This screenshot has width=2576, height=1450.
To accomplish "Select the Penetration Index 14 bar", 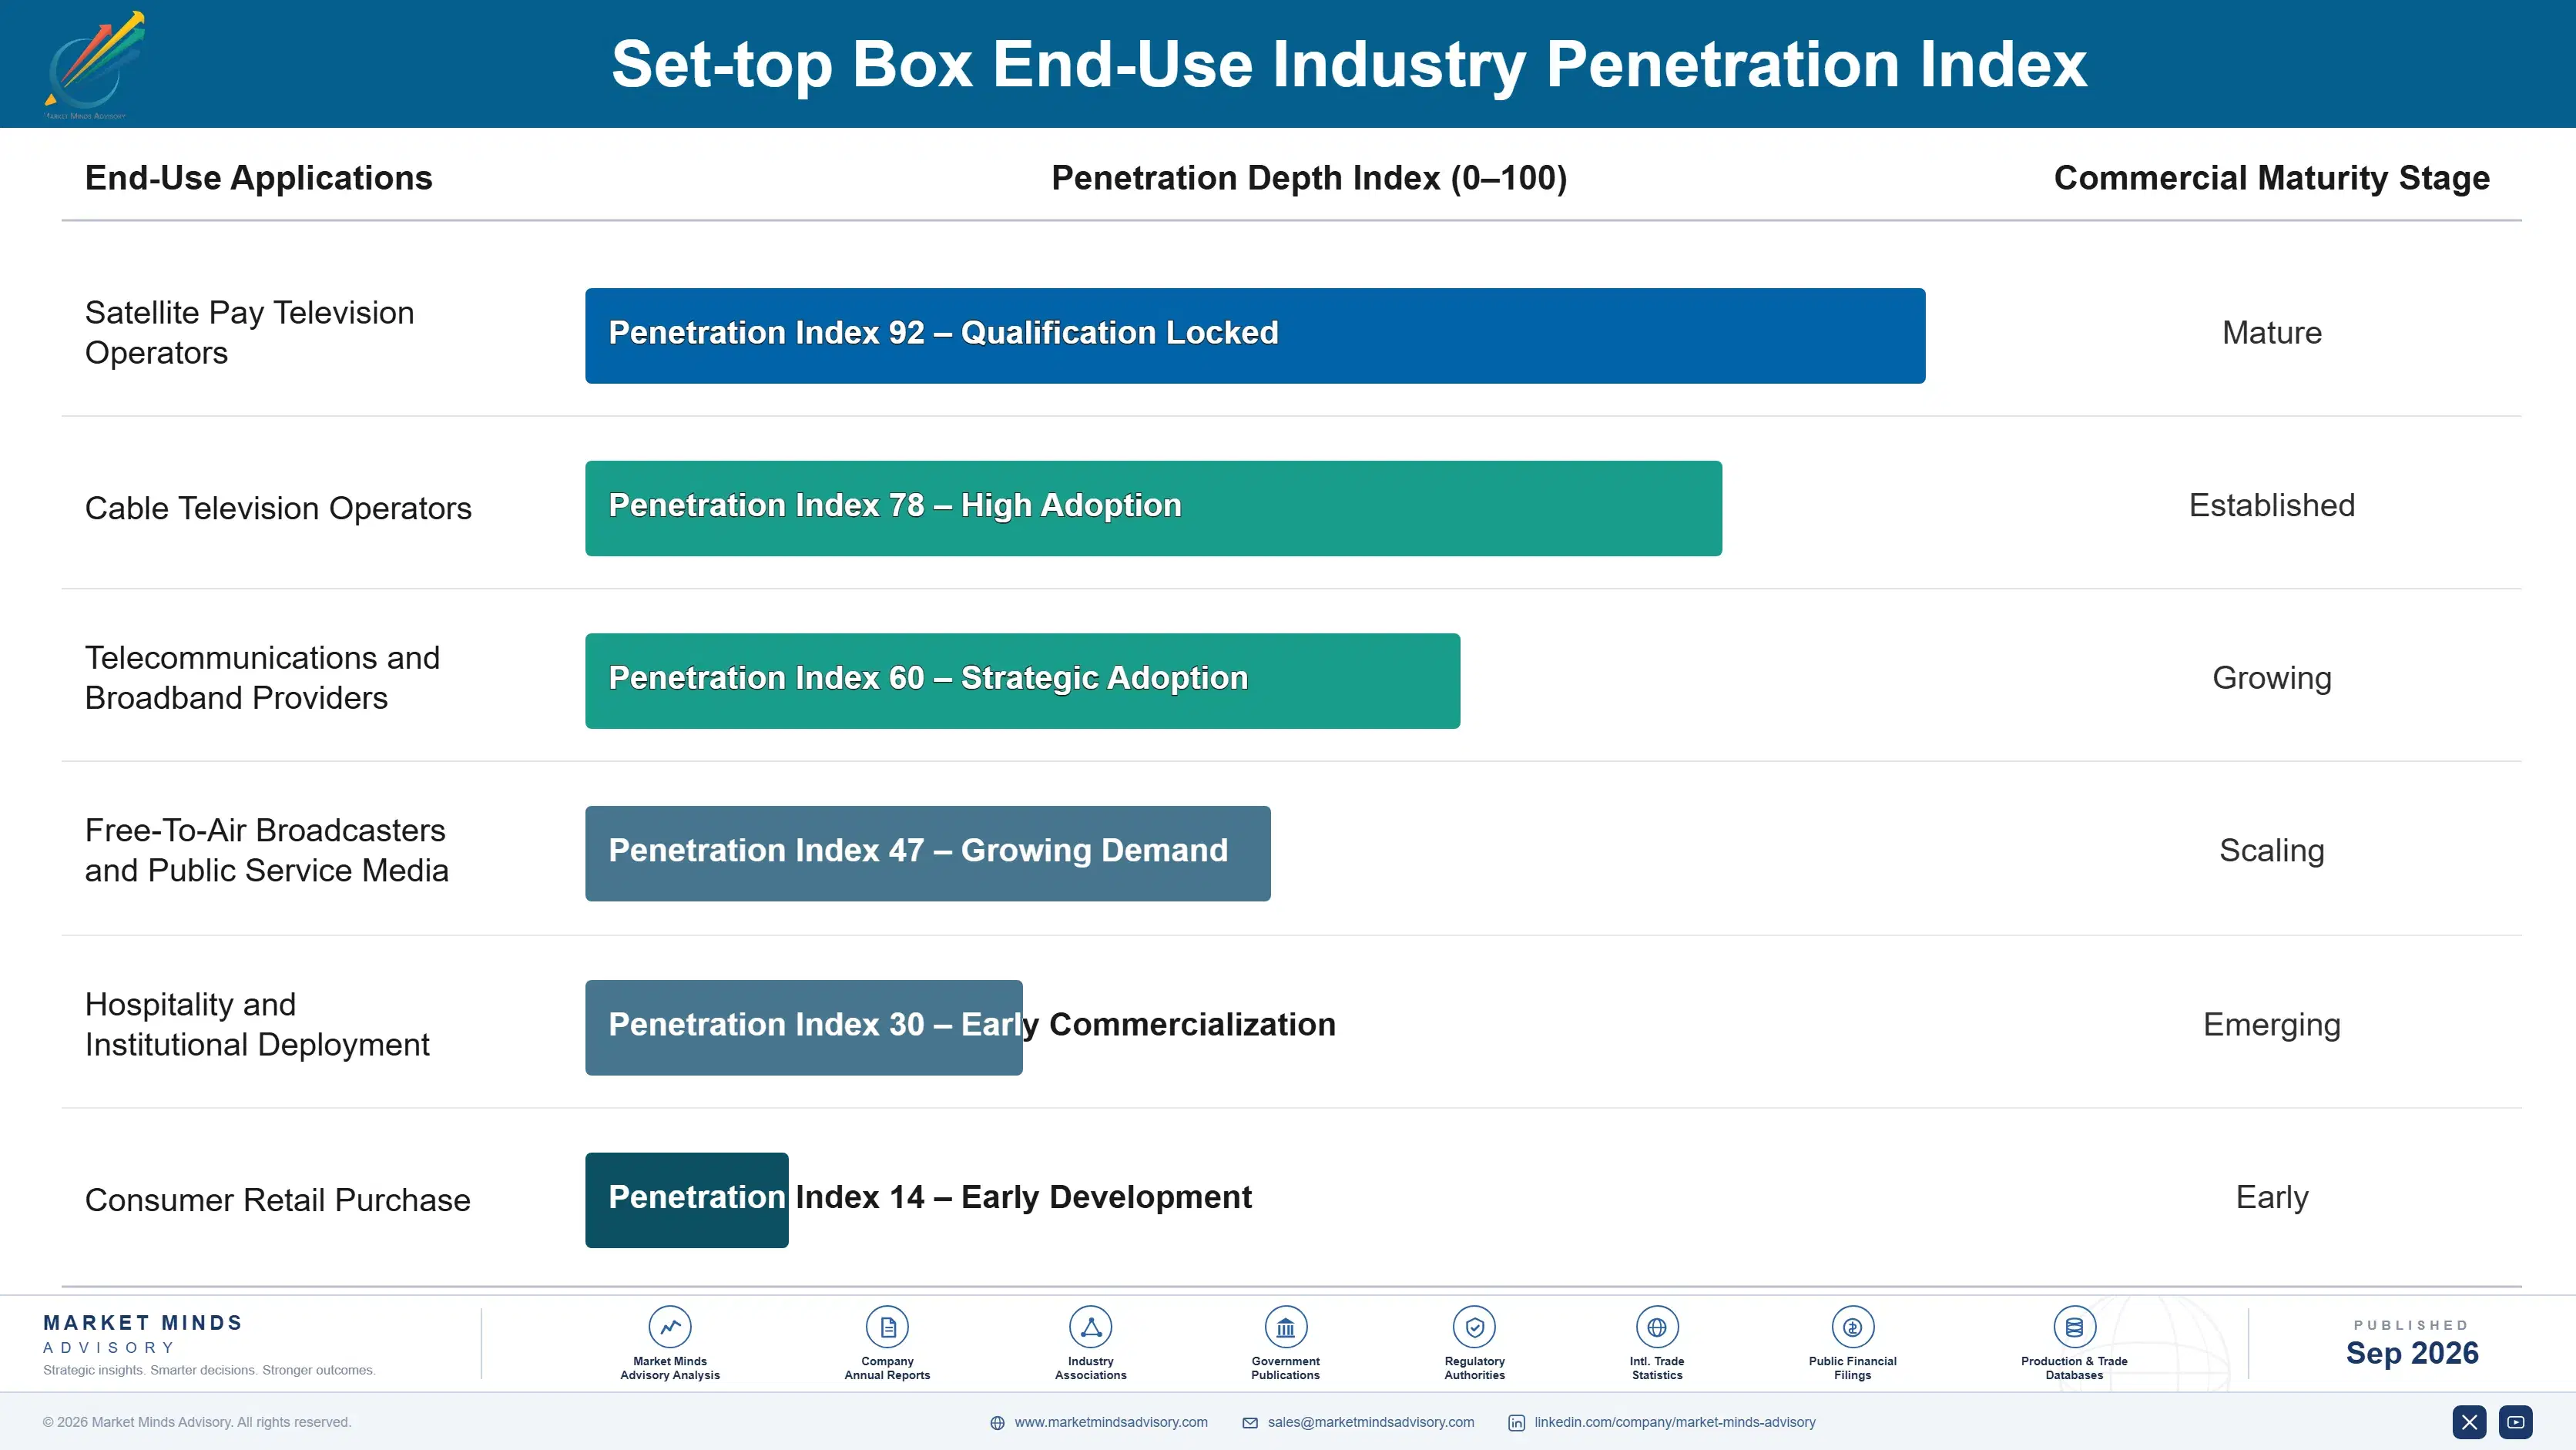I will [x=686, y=1200].
